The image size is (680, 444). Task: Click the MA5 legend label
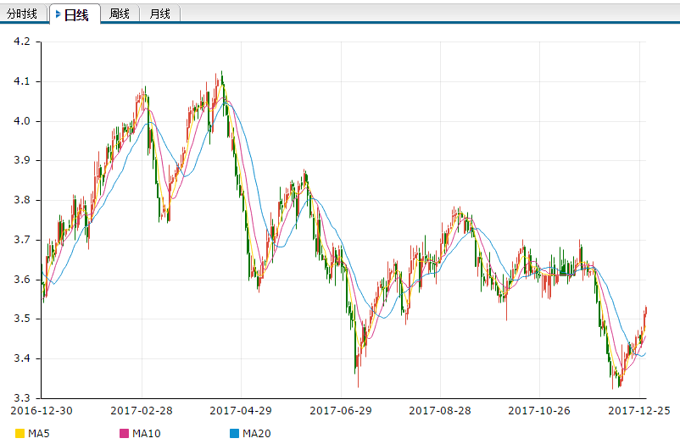39,433
